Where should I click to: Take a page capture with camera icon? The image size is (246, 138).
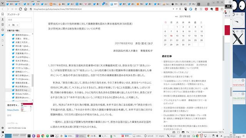click(x=174, y=132)
